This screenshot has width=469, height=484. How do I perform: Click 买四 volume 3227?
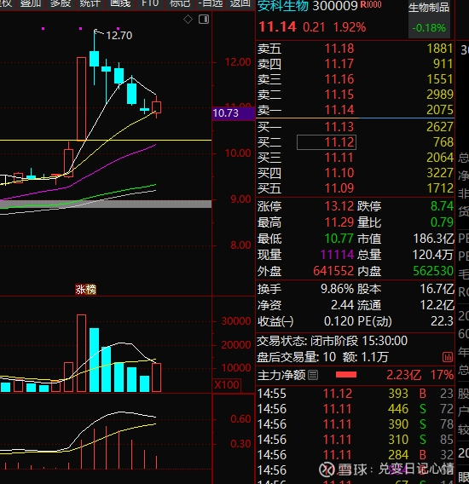point(440,173)
